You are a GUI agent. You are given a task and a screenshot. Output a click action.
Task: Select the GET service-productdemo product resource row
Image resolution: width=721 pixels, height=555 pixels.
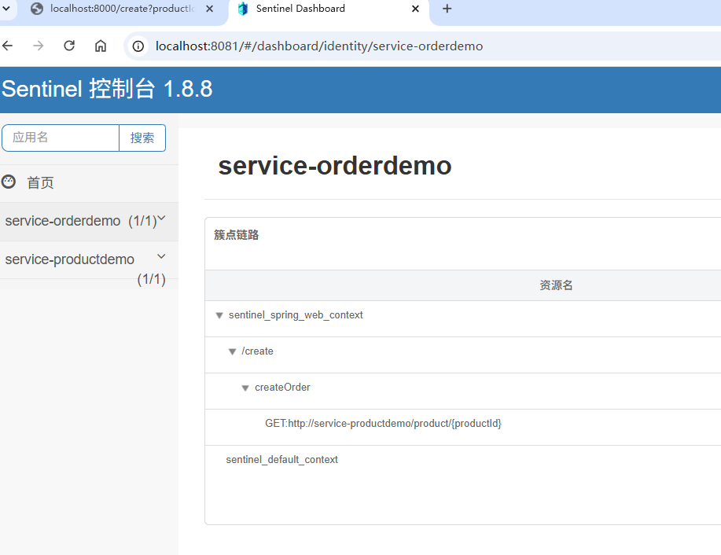point(462,428)
